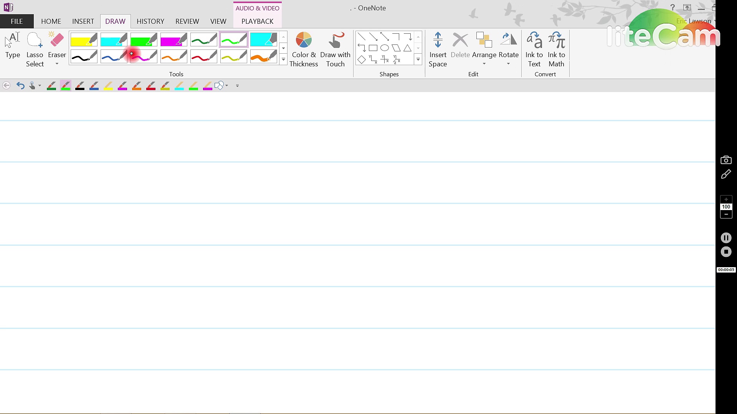Toggle Draw with Touch mode

335,50
